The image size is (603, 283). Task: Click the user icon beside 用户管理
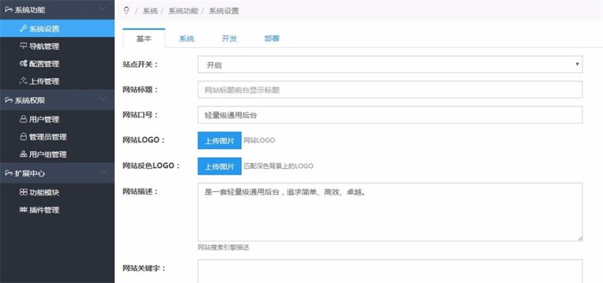point(23,119)
